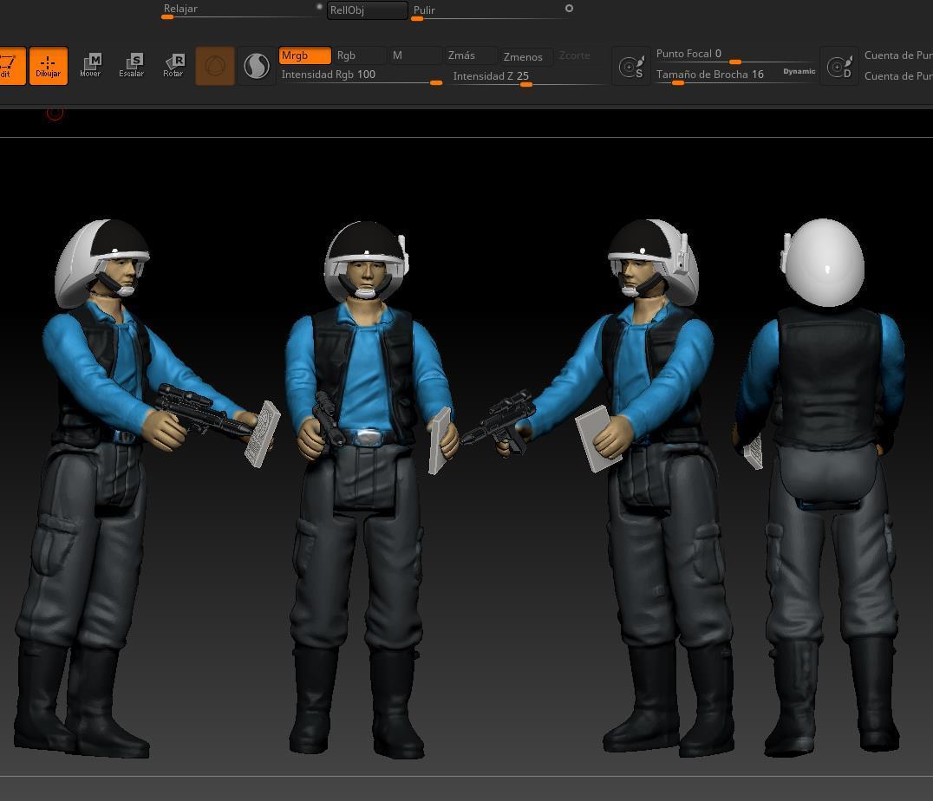The width and height of the screenshot is (933, 801).
Task: Enable the M material mode
Action: tap(414, 55)
